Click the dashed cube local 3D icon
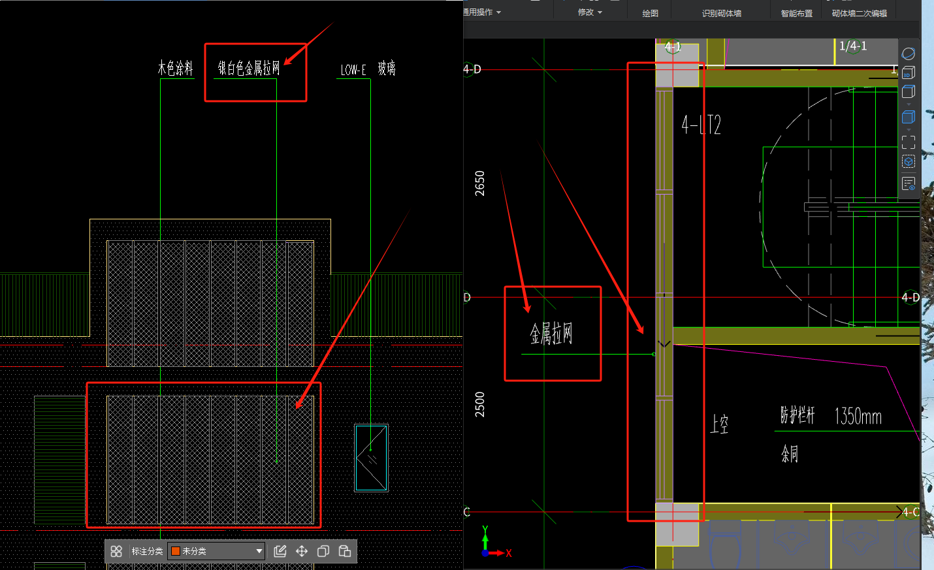Image resolution: width=934 pixels, height=570 pixels. pyautogui.click(x=909, y=162)
